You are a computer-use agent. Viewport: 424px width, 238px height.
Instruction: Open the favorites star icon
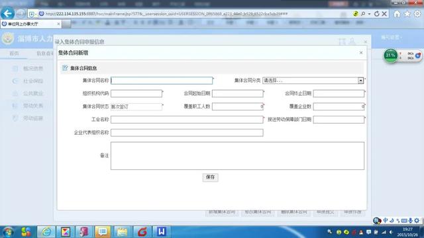point(407,14)
